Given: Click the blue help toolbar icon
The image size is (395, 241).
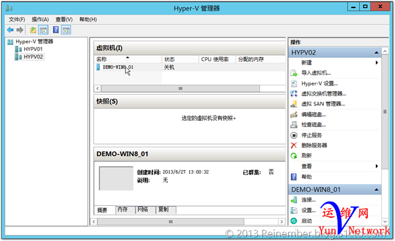Looking at the screenshot, I should point(56,30).
